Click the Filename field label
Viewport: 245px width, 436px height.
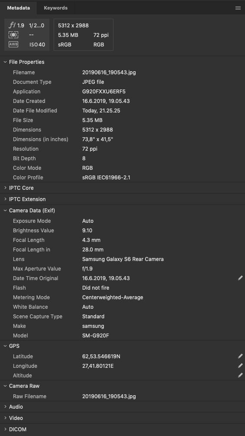(x=24, y=72)
